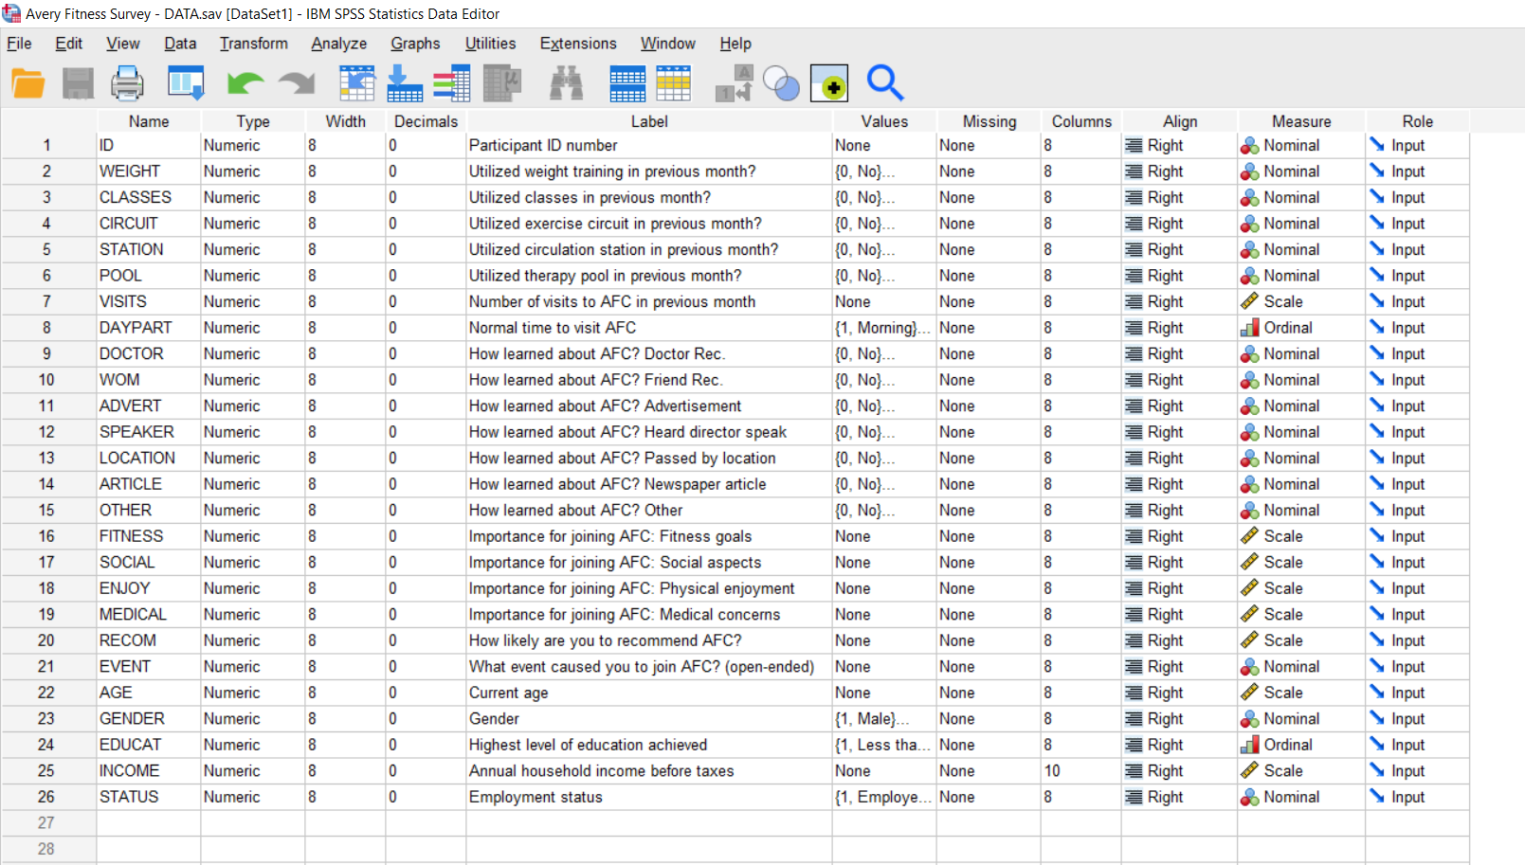Open the Utilities menu

[x=490, y=44]
